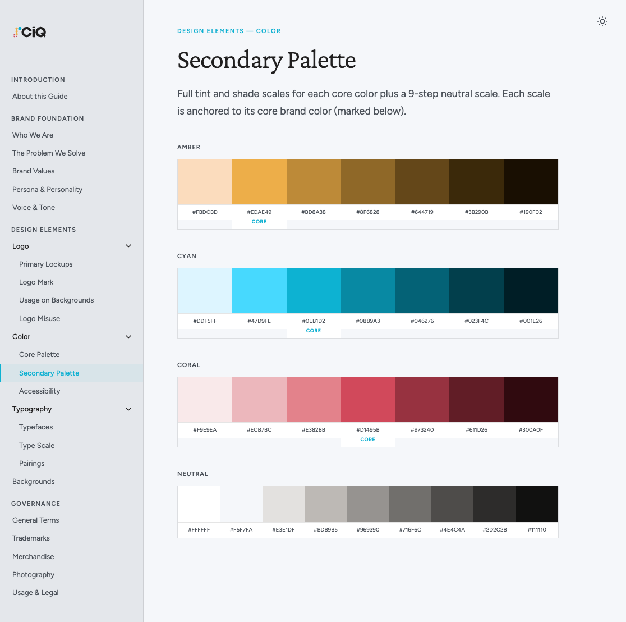This screenshot has height=622, width=626.
Task: Click the CiQ logo
Action: point(29,32)
